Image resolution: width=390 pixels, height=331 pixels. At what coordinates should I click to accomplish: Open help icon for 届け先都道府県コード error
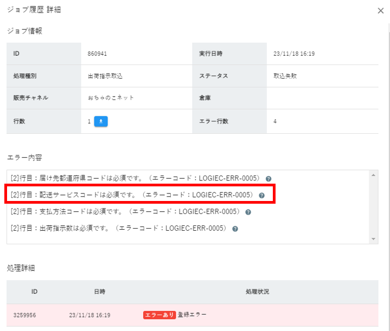tap(268, 178)
